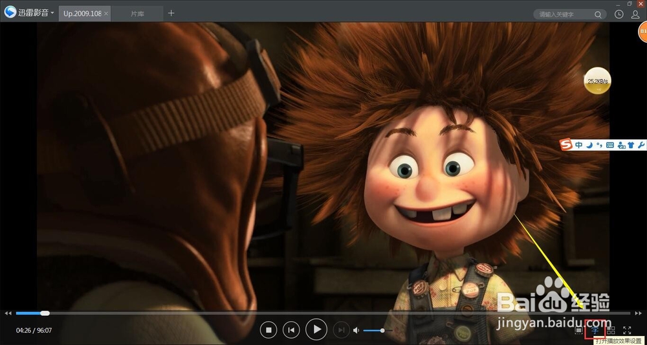Image resolution: width=647 pixels, height=345 pixels.
Task: Close the Up.2009.108 tab
Action: (x=106, y=13)
